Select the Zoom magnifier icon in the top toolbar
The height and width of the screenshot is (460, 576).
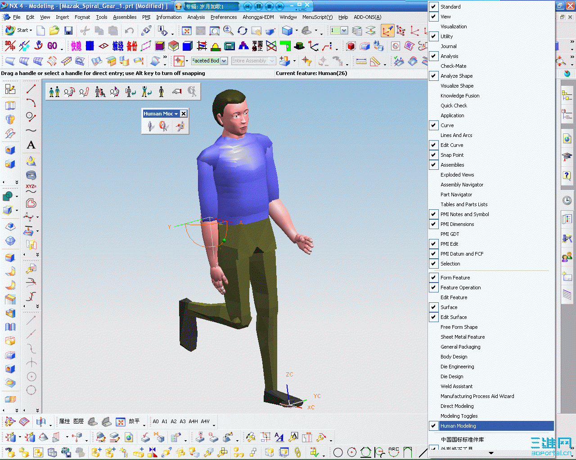[228, 31]
